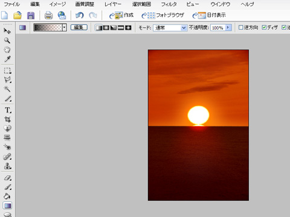Select the Zoom tool magnifier
Screen dimensions: 290x217
[7, 40]
